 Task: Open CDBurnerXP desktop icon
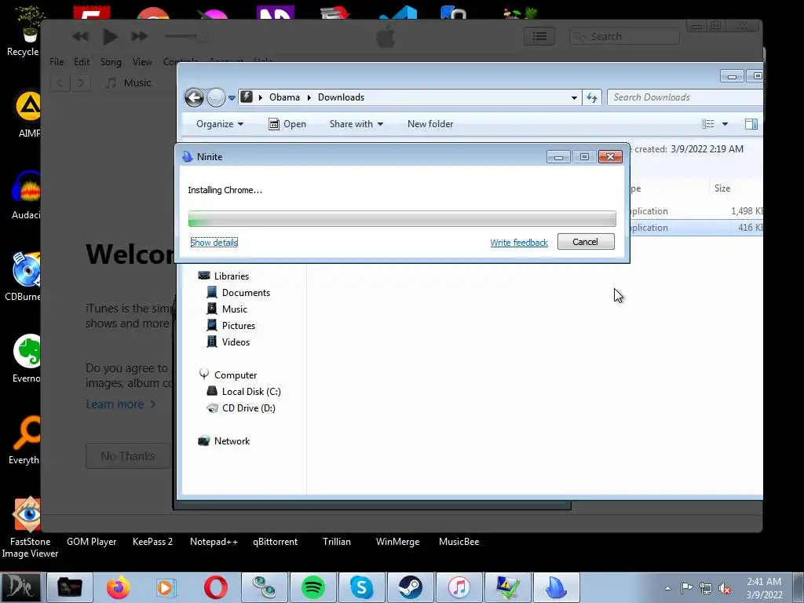point(23,277)
